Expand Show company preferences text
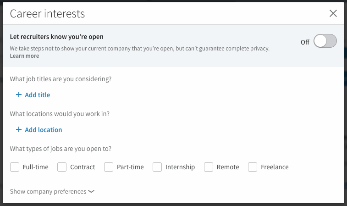Viewport: 347px width, 206px height. (48, 191)
